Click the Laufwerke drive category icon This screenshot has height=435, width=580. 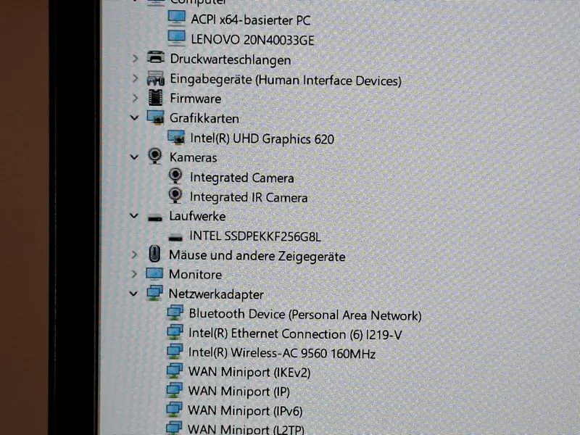[x=155, y=218]
